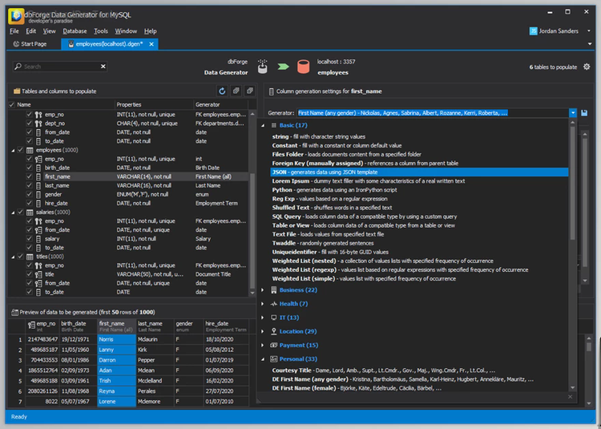
Task: Open the Tools menu
Action: point(101,31)
